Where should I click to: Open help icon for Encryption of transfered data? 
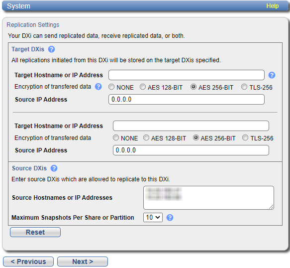(x=98, y=87)
